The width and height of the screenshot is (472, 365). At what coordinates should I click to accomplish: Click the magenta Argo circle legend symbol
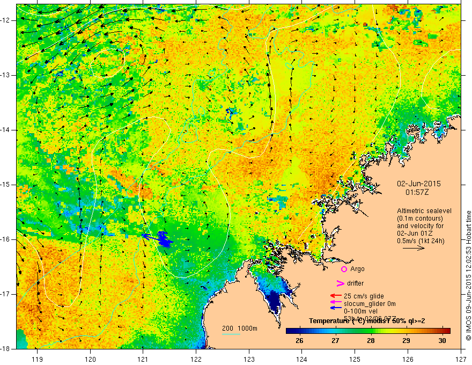(x=344, y=269)
